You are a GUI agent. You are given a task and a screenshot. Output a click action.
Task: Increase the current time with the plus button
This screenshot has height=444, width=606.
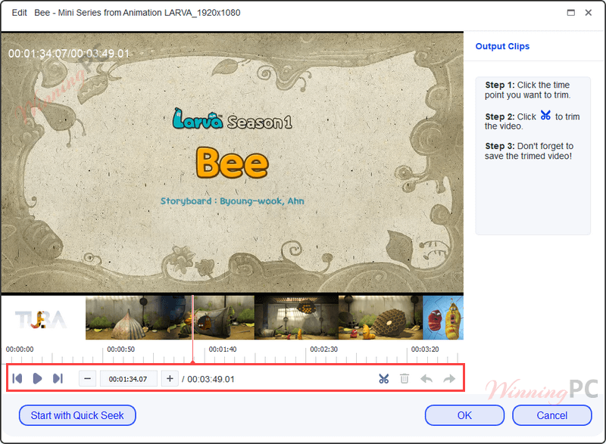coord(170,379)
